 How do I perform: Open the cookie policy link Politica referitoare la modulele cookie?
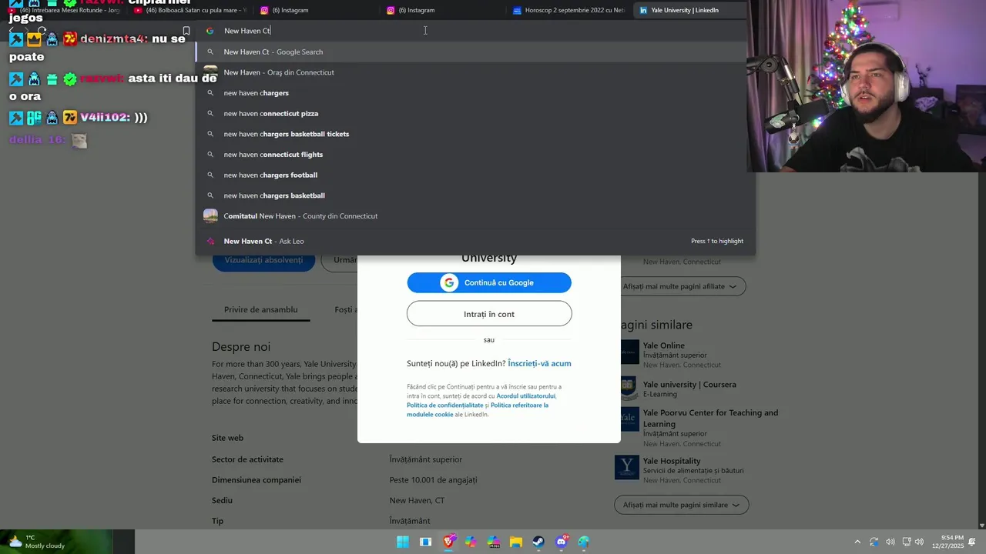coord(478,410)
